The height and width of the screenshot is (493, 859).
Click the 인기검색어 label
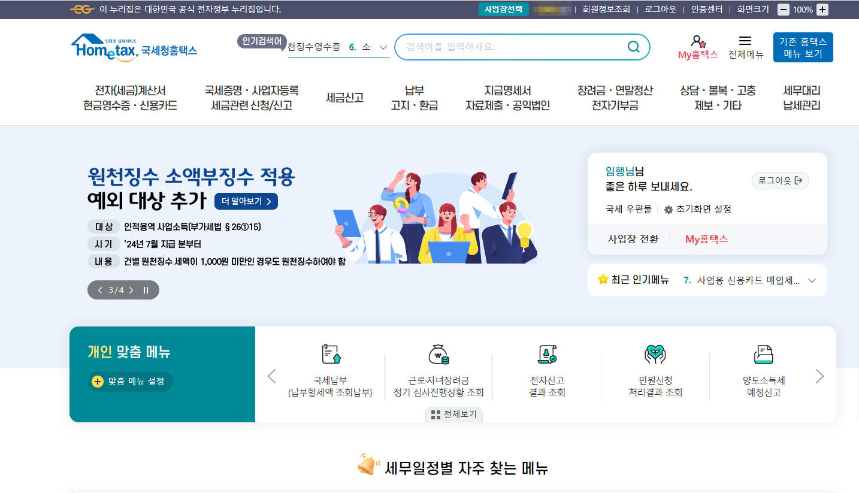click(262, 41)
